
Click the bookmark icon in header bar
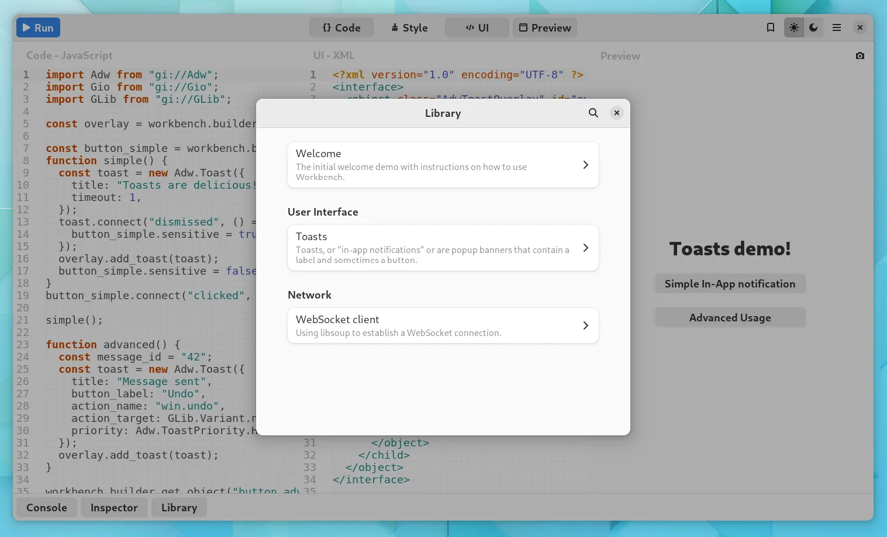771,27
